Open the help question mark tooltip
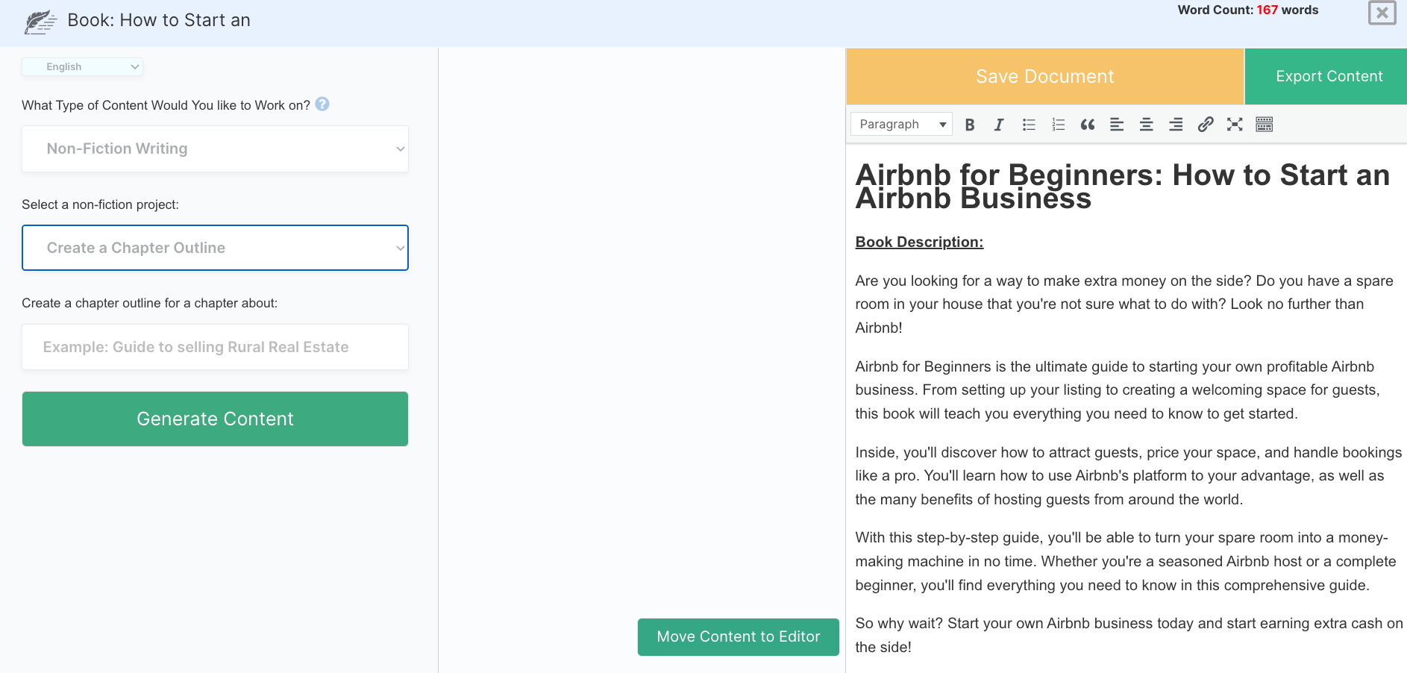This screenshot has height=673, width=1407. 322,104
